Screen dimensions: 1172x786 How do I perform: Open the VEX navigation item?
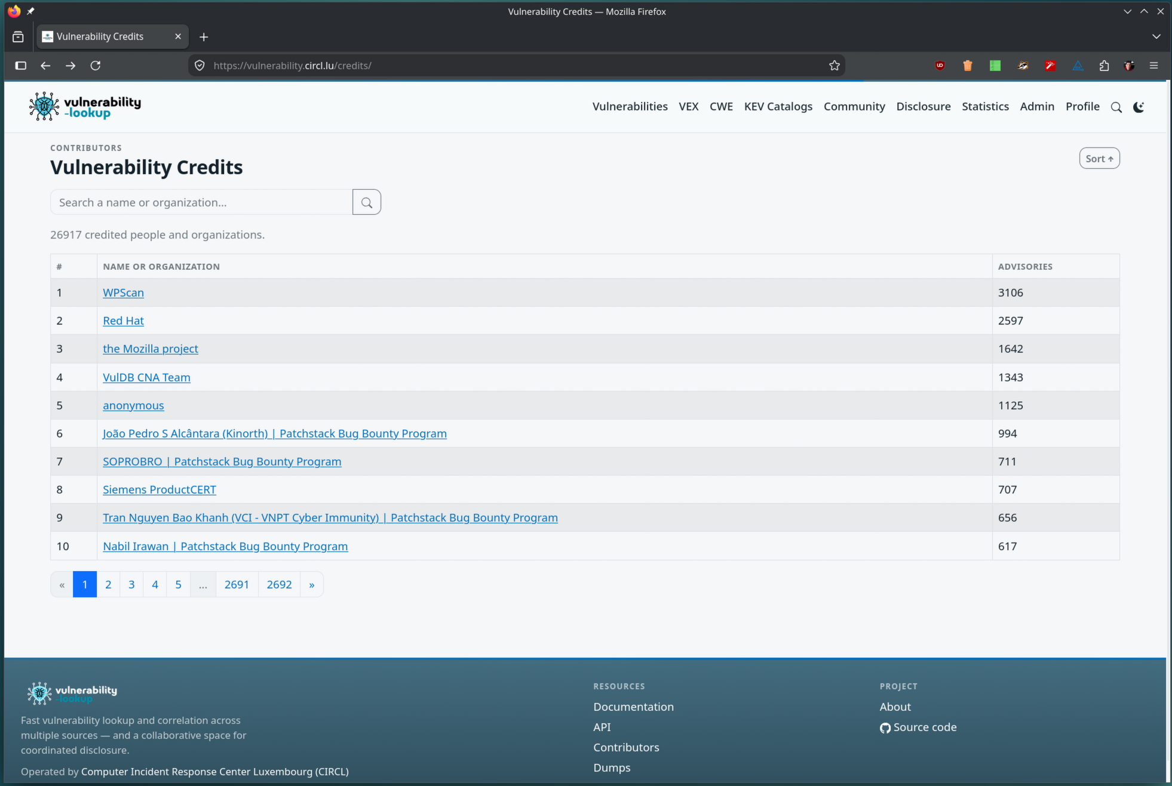688,106
